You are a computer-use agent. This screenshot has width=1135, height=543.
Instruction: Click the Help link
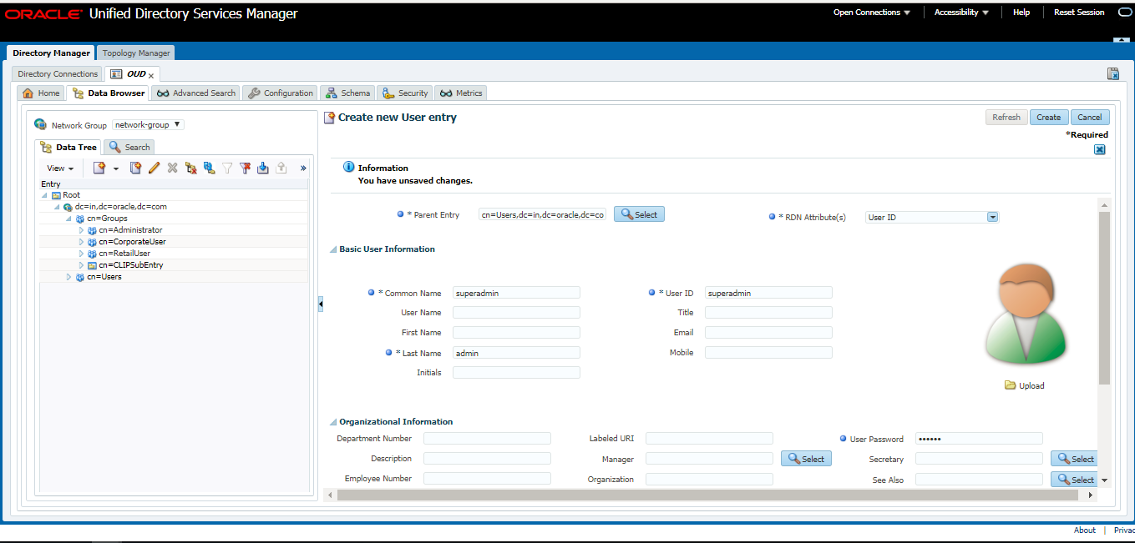1021,13
